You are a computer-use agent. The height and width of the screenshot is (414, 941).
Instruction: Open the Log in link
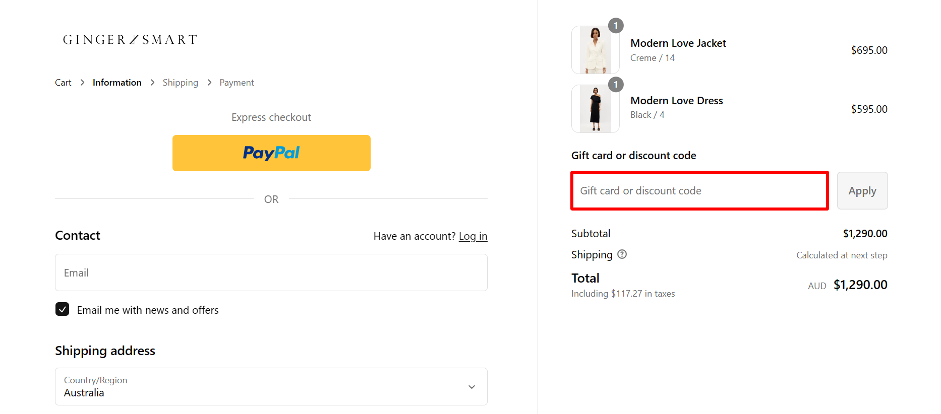tap(473, 236)
